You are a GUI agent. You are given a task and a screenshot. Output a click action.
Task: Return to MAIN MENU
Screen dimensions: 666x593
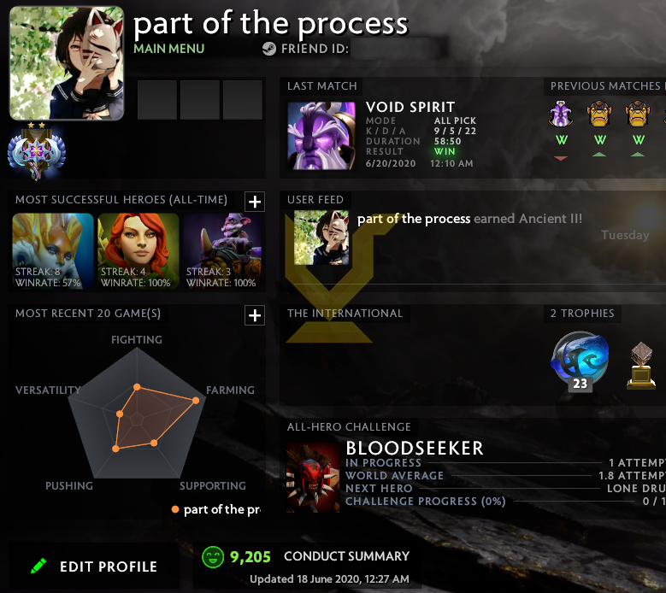[169, 49]
